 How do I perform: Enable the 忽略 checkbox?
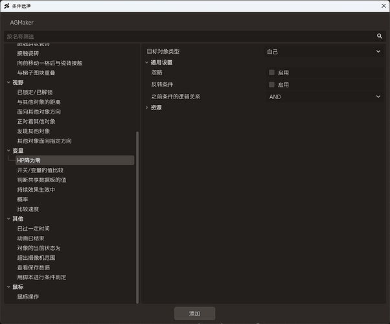click(x=271, y=73)
